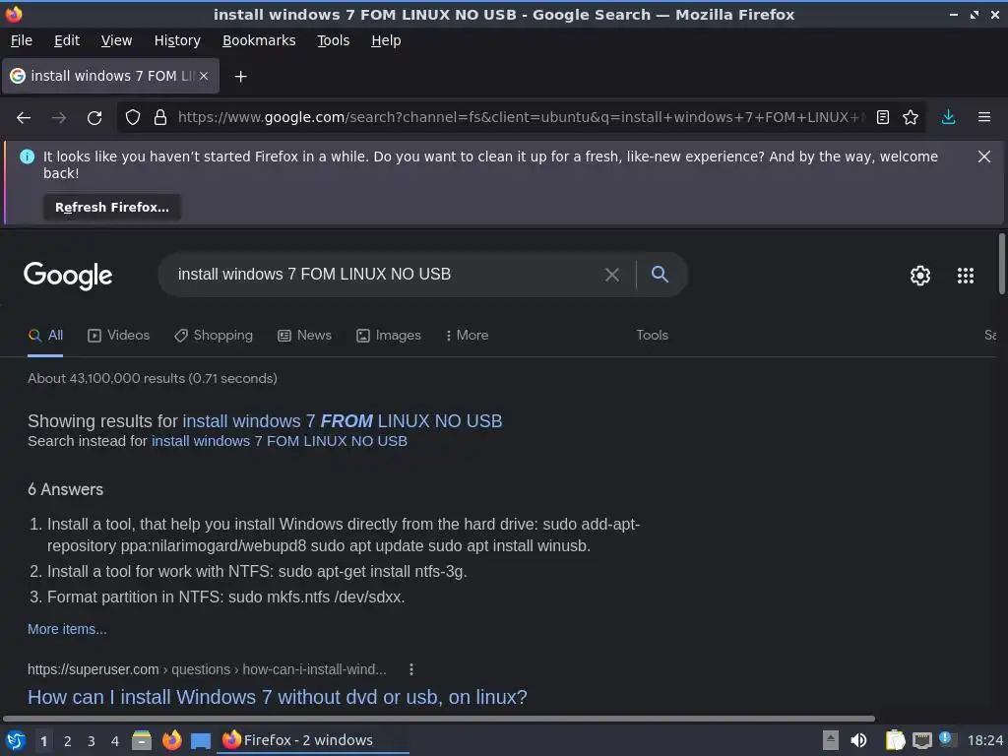Click the Google logo
This screenshot has height=756, width=1008.
[68, 276]
